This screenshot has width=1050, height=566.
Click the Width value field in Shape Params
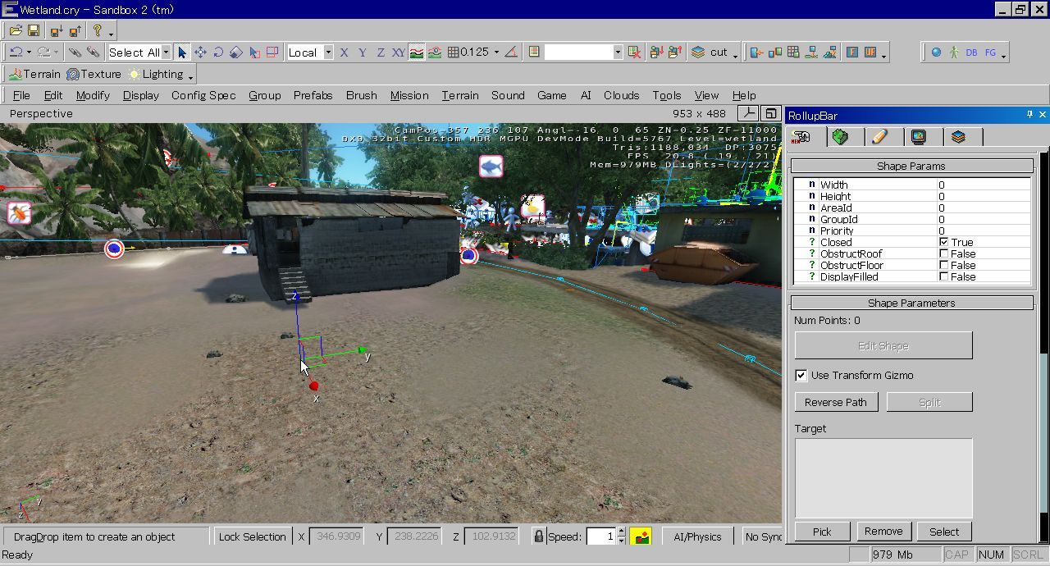click(984, 185)
